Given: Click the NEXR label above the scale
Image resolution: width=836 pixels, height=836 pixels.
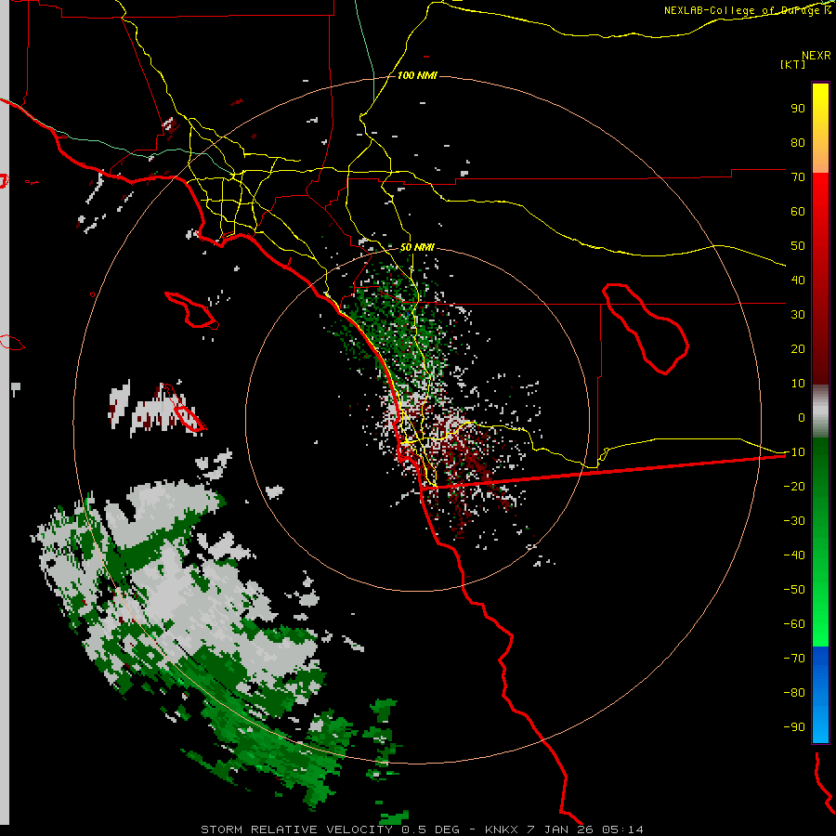Looking at the screenshot, I should [816, 56].
